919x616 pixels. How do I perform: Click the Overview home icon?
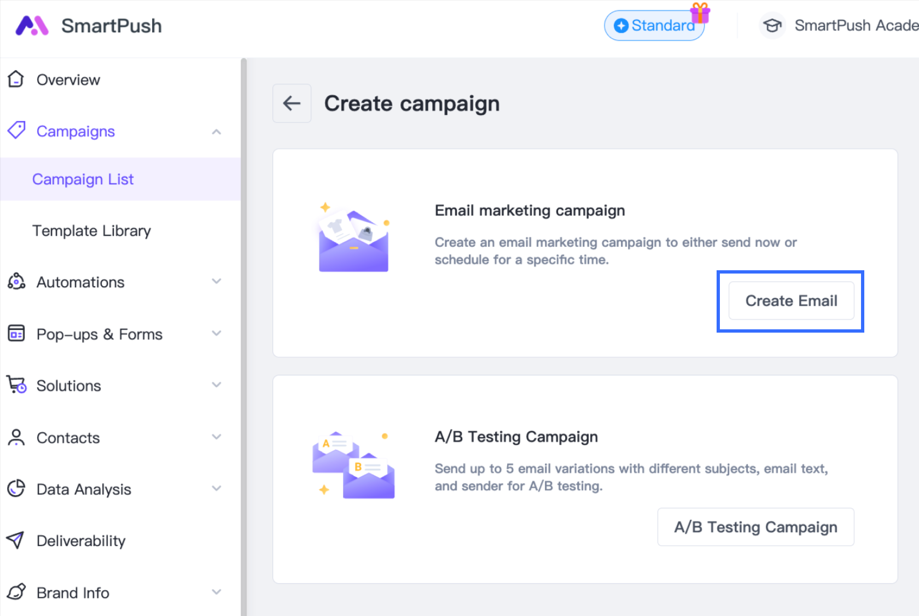coord(16,79)
